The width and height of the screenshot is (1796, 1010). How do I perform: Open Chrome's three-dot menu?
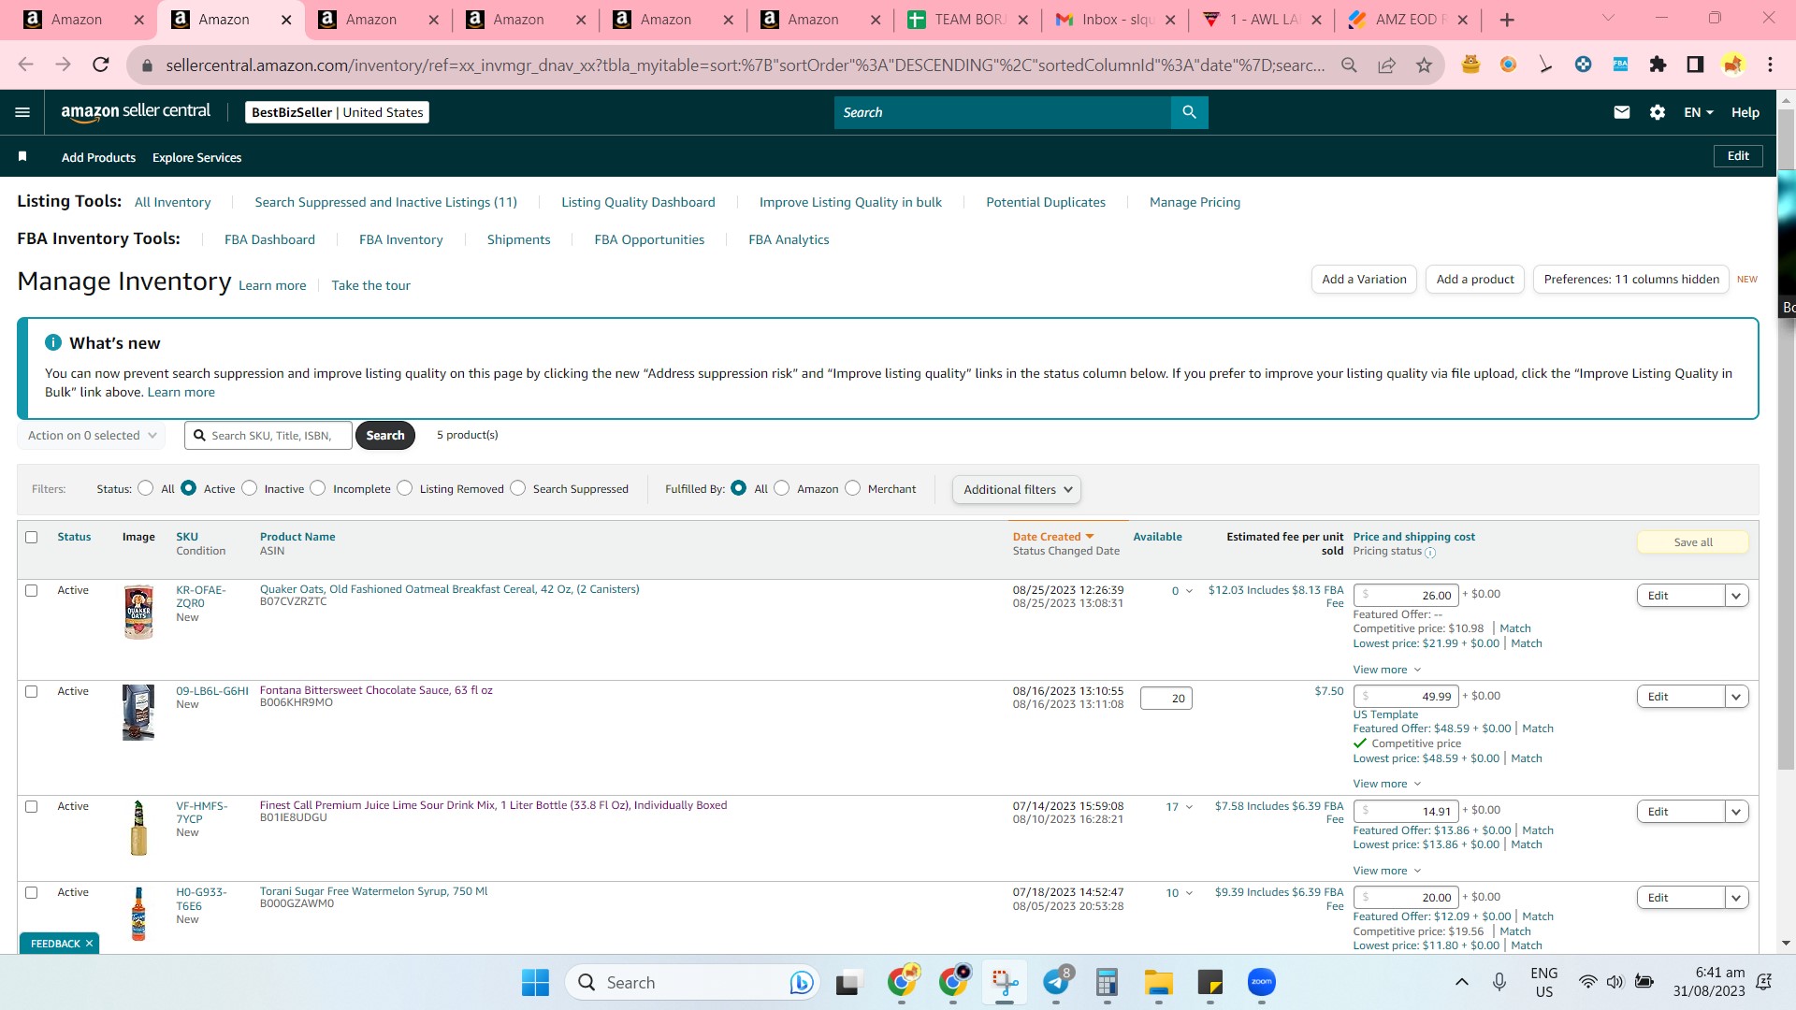1770,65
